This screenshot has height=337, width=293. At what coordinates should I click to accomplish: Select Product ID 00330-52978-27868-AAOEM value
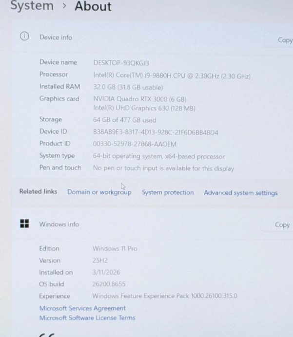pyautogui.click(x=135, y=144)
